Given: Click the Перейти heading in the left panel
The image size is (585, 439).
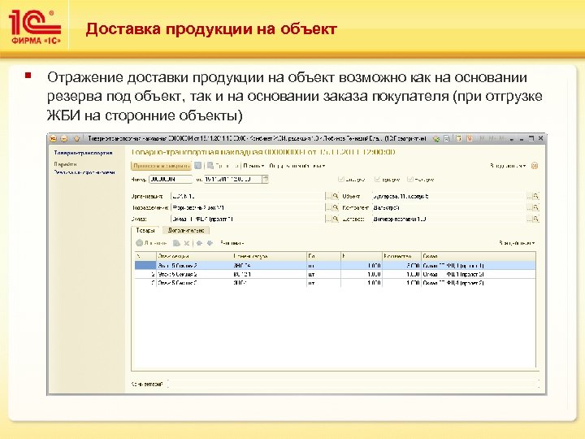Looking at the screenshot, I should pyautogui.click(x=65, y=164).
